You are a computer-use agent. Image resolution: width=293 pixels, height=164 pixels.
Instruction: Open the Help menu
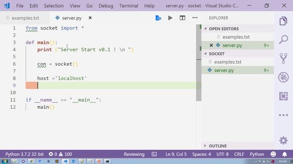coord(149,6)
